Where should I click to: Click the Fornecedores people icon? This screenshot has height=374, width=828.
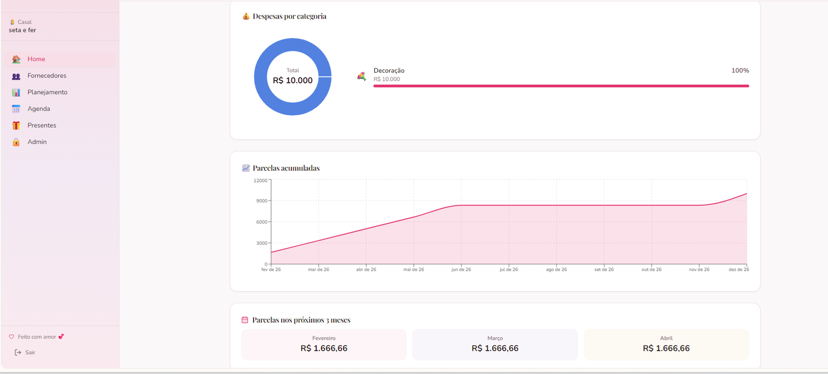[17, 76]
